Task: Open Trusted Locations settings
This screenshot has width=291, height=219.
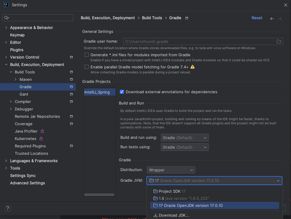Action: [31, 153]
